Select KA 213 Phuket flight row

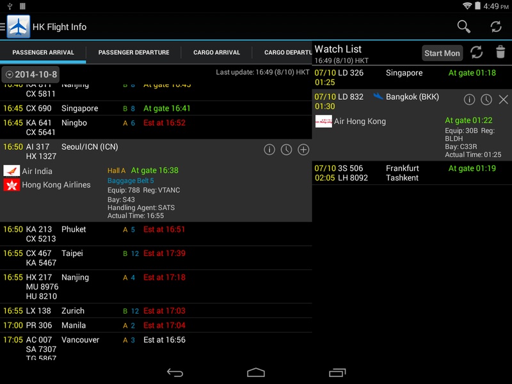point(156,234)
